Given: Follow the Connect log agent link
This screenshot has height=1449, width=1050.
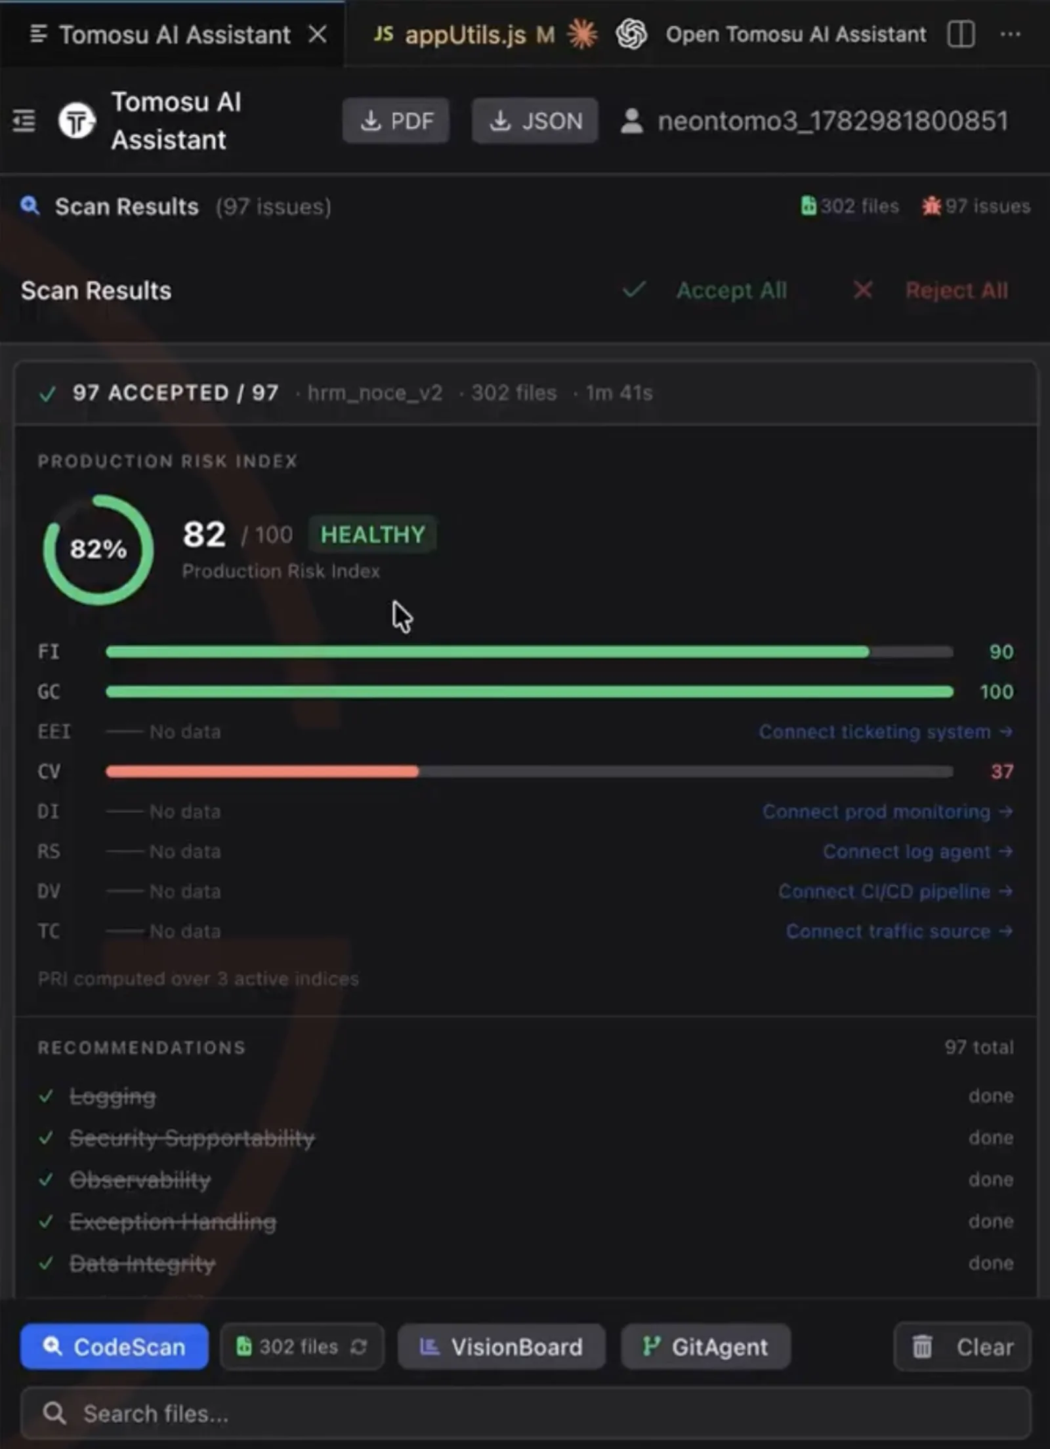Looking at the screenshot, I should coord(917,851).
